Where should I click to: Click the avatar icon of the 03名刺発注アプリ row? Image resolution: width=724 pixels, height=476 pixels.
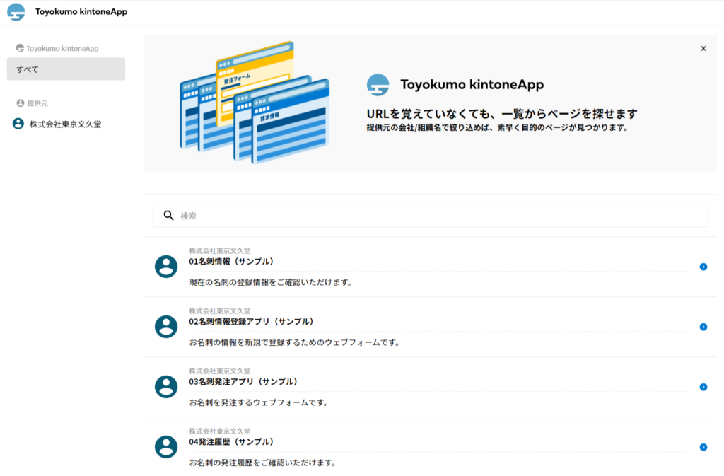[166, 387]
